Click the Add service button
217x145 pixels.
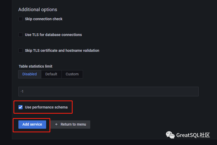pos(32,124)
